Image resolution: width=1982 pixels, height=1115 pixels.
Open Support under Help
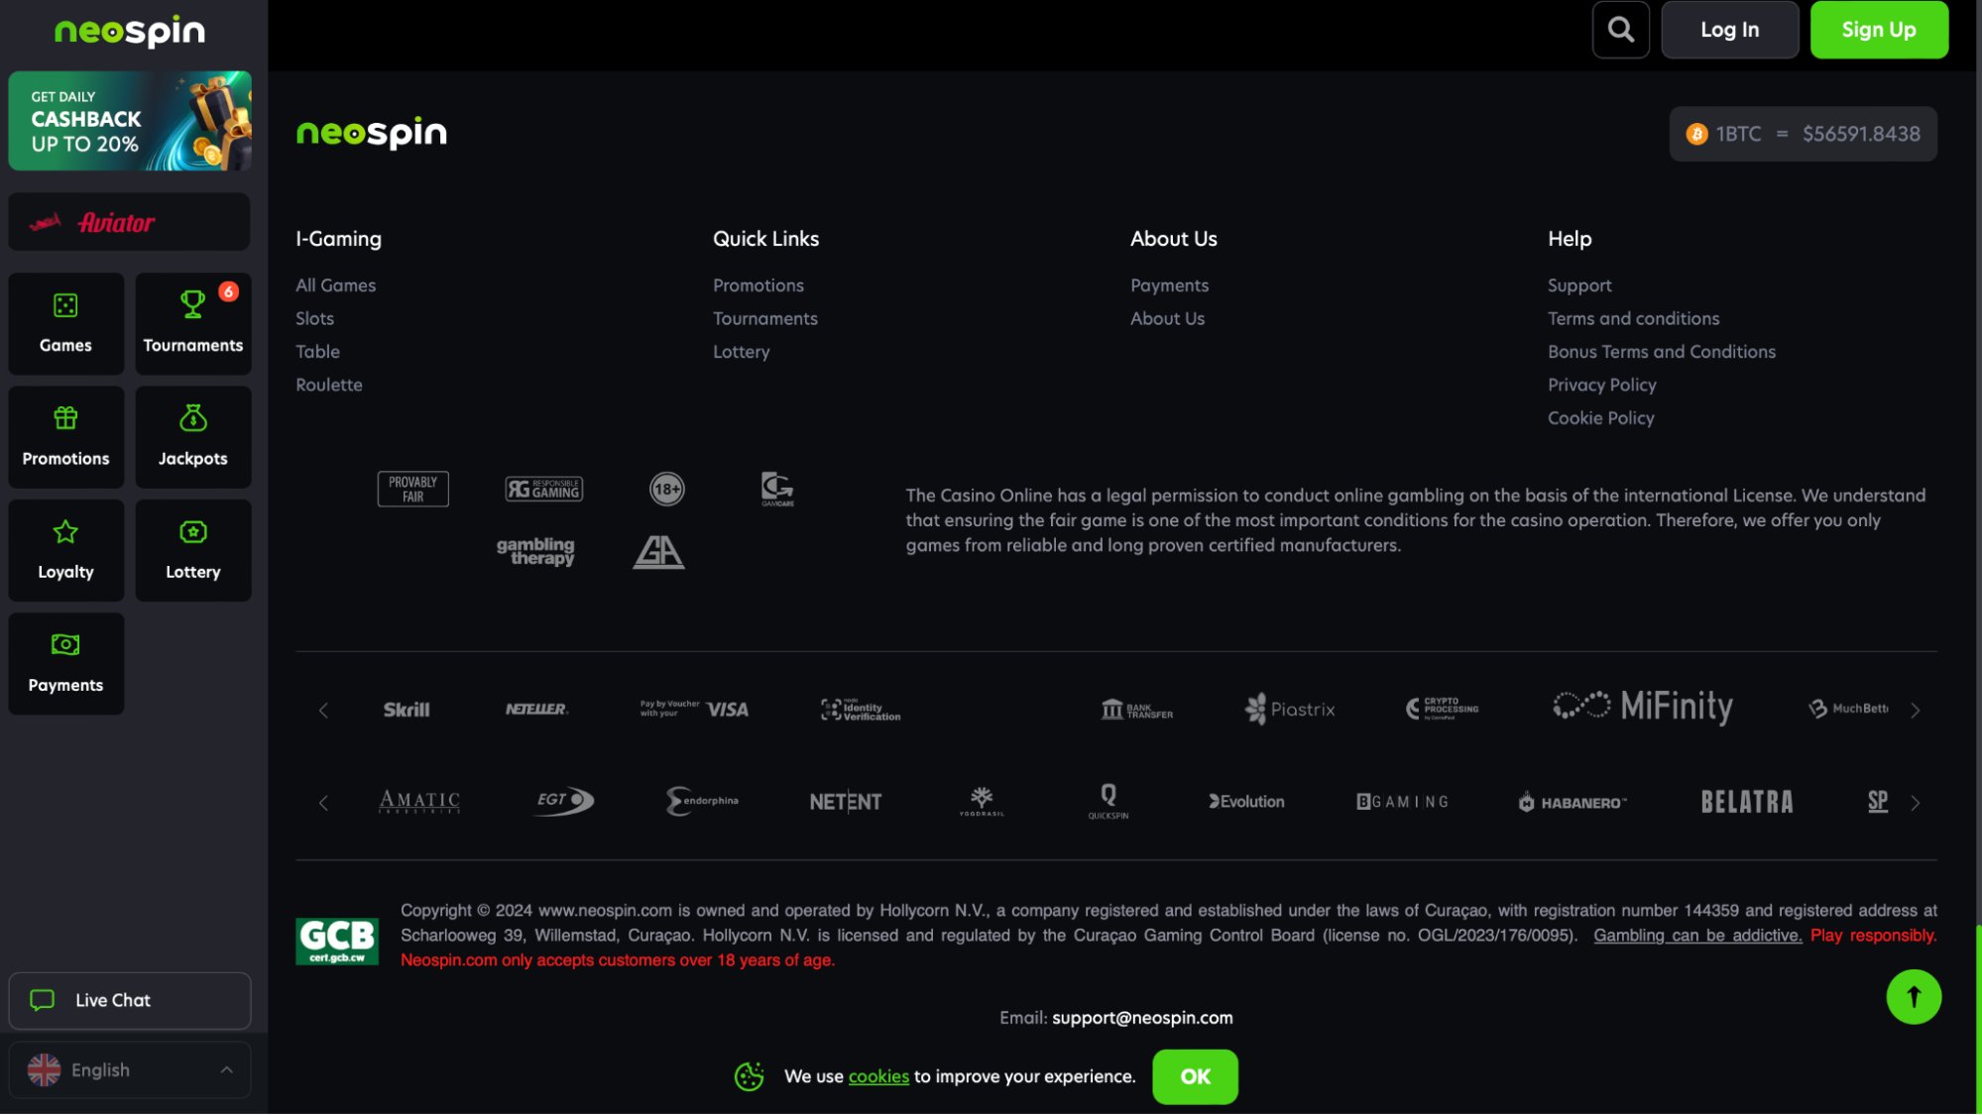tap(1579, 285)
